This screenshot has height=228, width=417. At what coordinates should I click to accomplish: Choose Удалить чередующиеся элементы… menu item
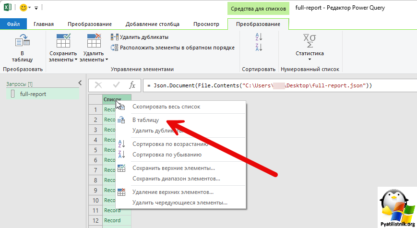click(x=180, y=203)
